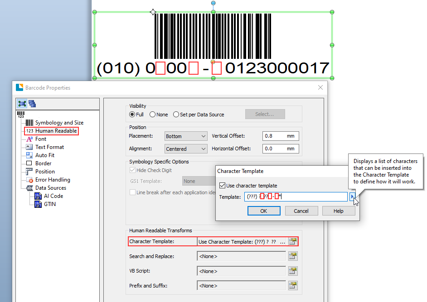Click the barcode bars on the template
The image size is (427, 302).
(213, 36)
